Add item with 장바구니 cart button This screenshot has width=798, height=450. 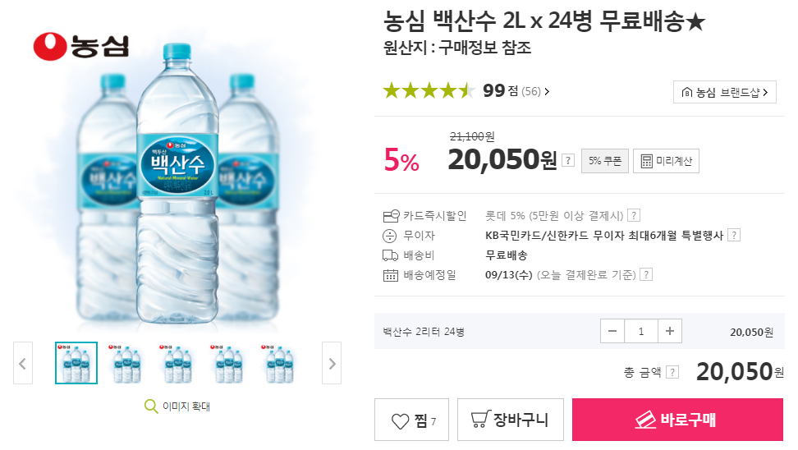click(x=509, y=420)
